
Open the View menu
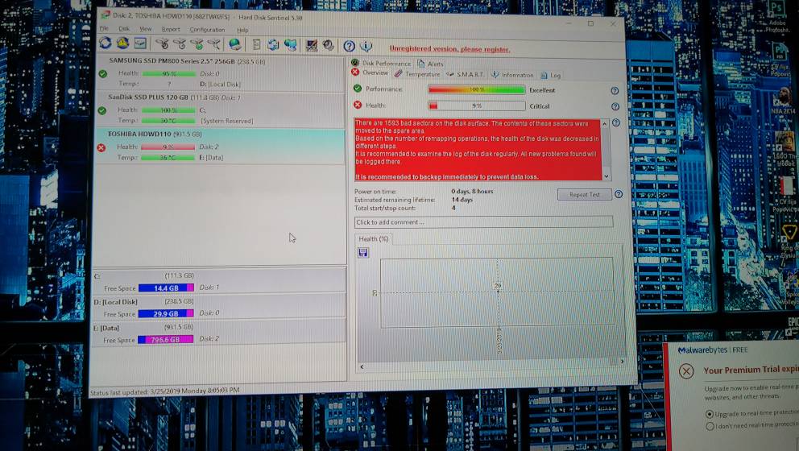146,29
